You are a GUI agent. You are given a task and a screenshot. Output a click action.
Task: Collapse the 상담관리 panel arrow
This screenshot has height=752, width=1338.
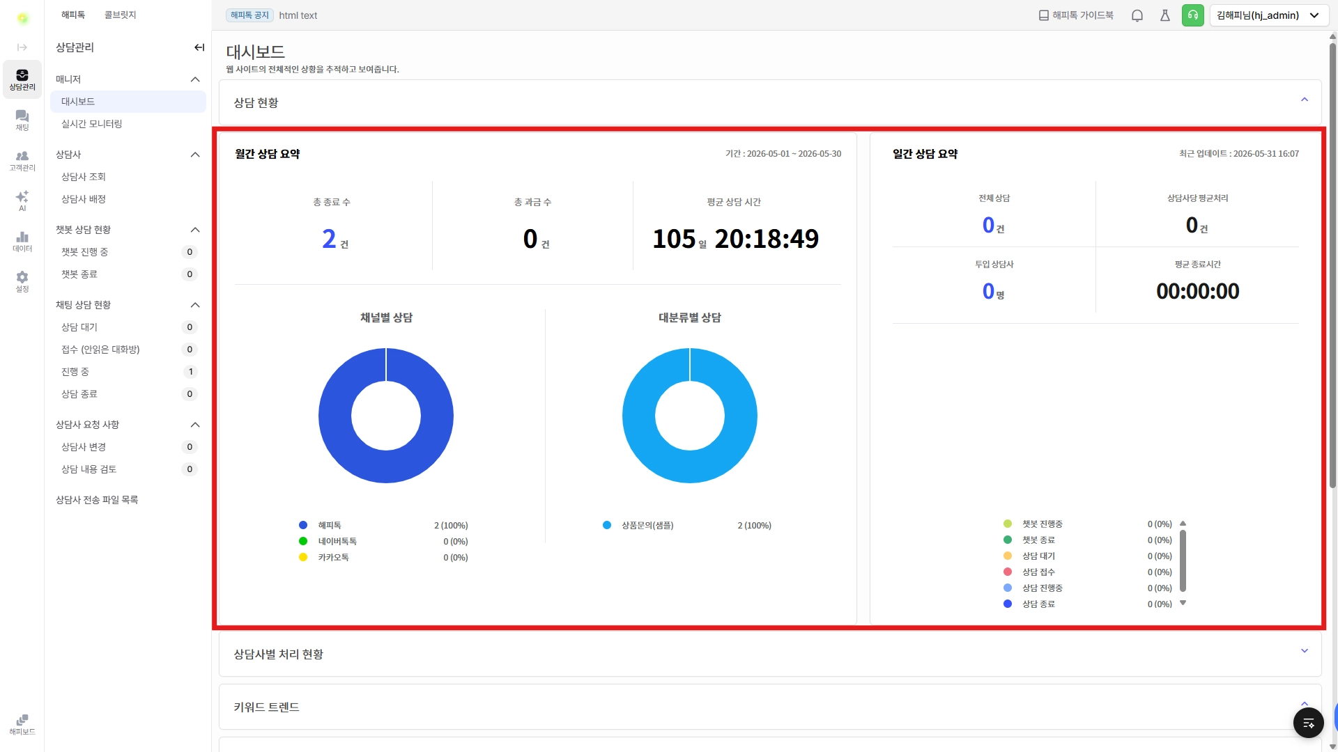tap(199, 47)
